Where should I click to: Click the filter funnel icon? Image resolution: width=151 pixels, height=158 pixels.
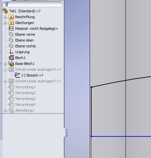point(6,4)
